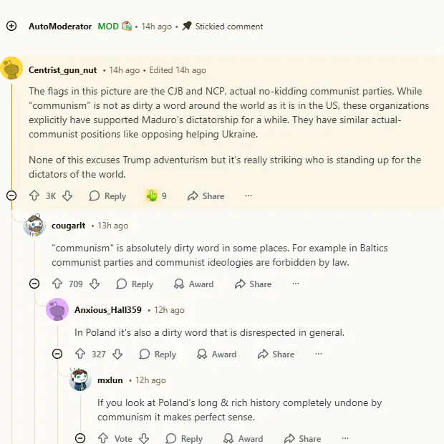Upvote cougarIt's comment
This screenshot has width=444, height=444.
[57, 284]
